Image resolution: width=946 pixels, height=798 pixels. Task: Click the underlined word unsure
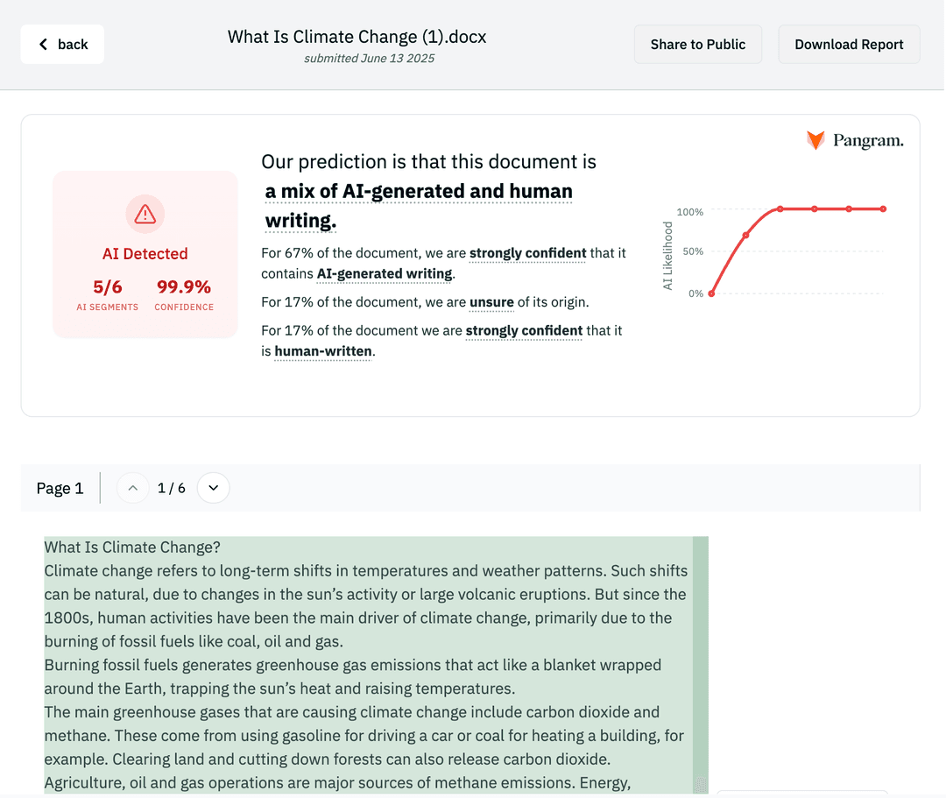[x=491, y=303]
